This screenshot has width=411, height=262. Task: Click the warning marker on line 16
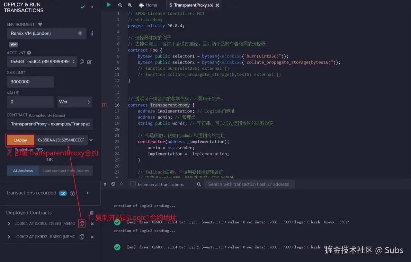[104, 105]
